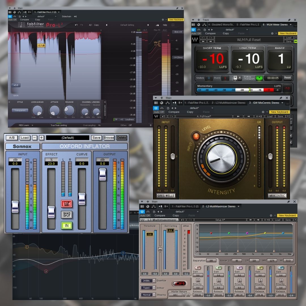Solo the first red L3 band
This screenshot has height=306, width=306.
click(198, 268)
